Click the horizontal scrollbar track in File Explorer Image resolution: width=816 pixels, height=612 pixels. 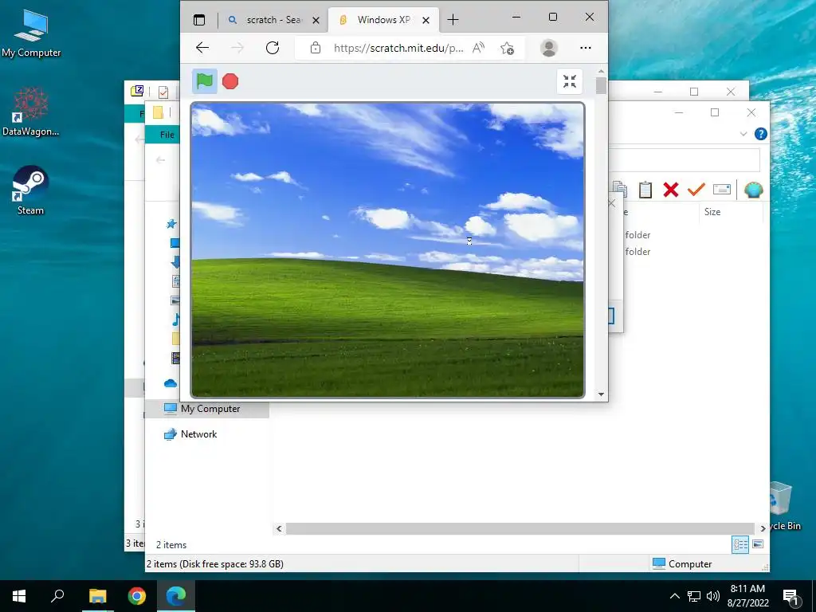tap(520, 529)
